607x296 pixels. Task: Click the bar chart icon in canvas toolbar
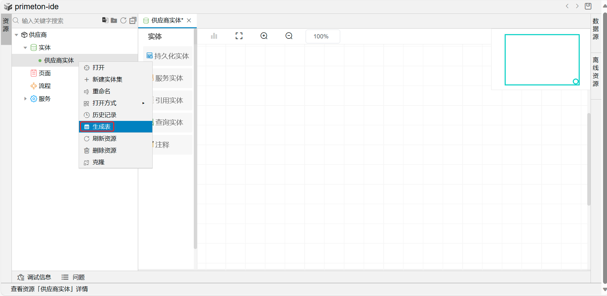214,36
